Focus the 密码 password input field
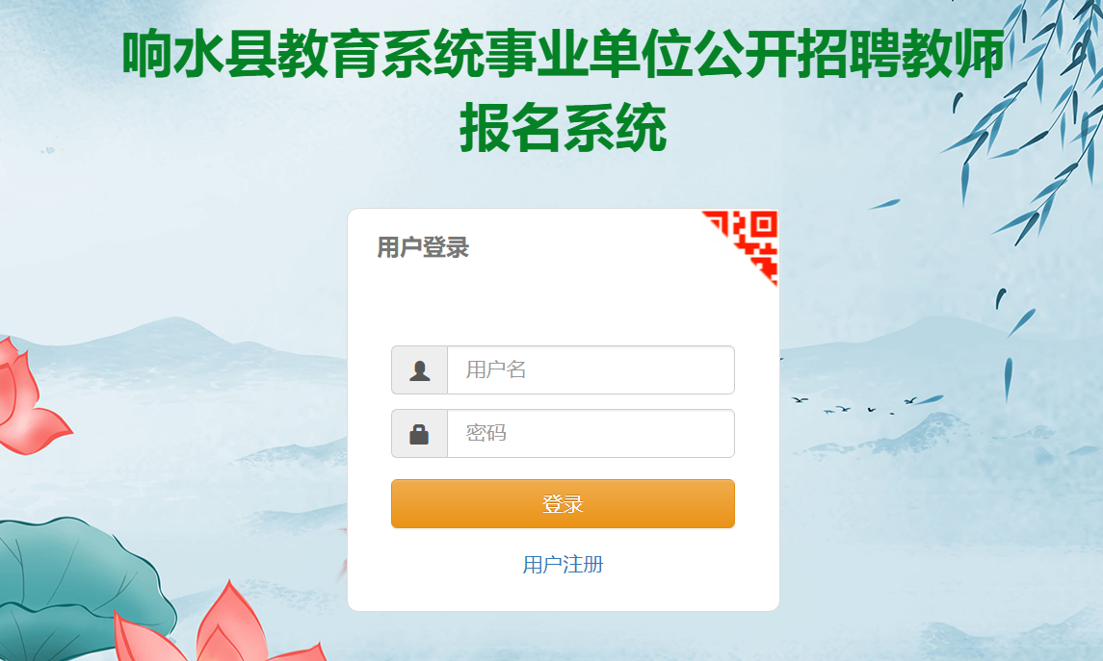 [591, 433]
